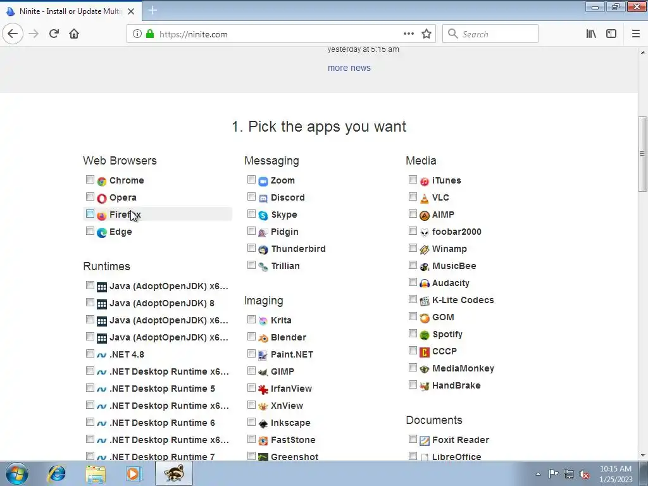The height and width of the screenshot is (486, 648).
Task: Click the IrfanView red icon
Action: (263, 389)
